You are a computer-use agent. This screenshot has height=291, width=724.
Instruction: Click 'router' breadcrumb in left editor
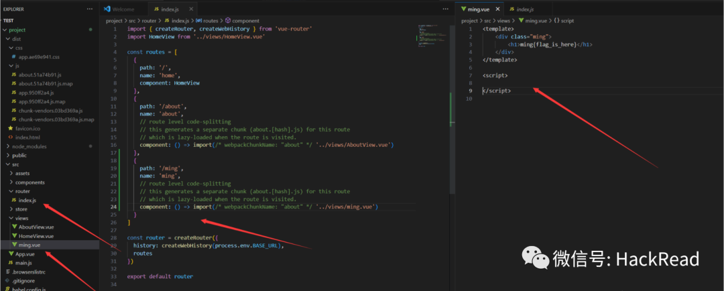(x=149, y=21)
